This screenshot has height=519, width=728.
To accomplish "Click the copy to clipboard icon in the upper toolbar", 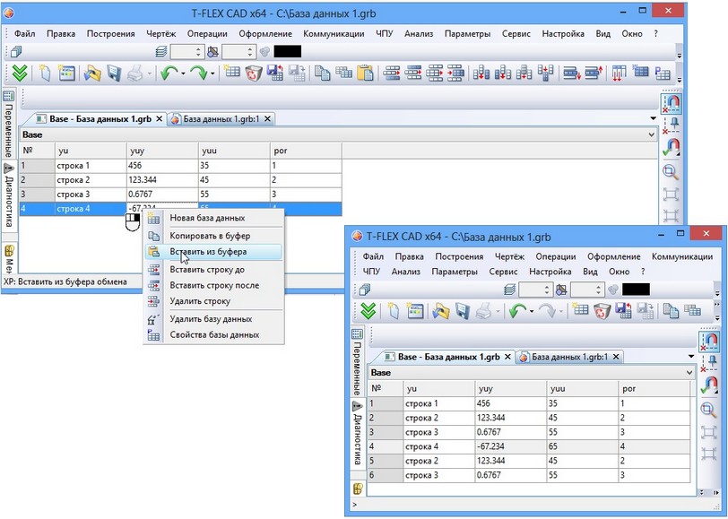I will pos(322,74).
